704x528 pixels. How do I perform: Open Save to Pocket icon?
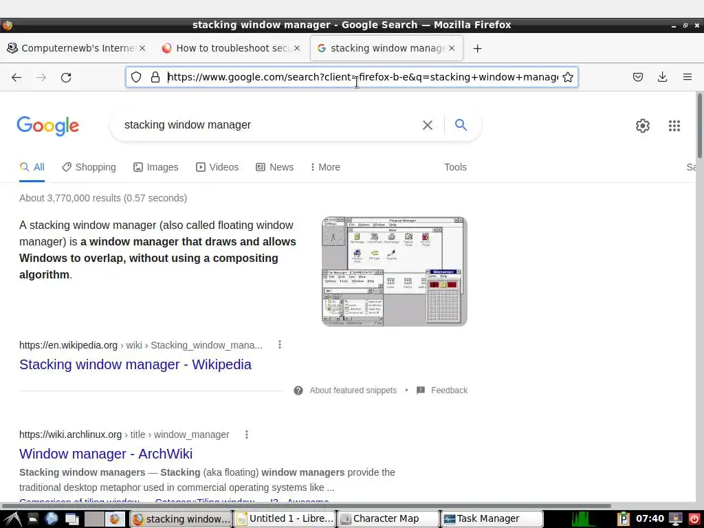pos(637,77)
